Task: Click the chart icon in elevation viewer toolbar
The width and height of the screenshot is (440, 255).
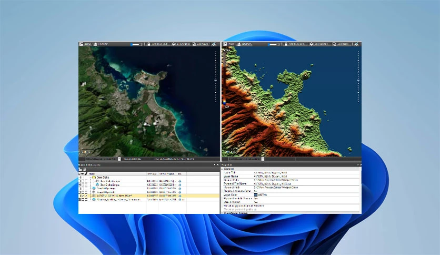Action: click(225, 44)
